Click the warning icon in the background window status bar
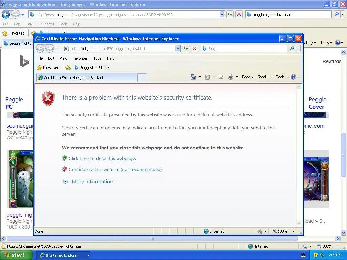Viewport: 347px width, 260px height. click(3, 246)
